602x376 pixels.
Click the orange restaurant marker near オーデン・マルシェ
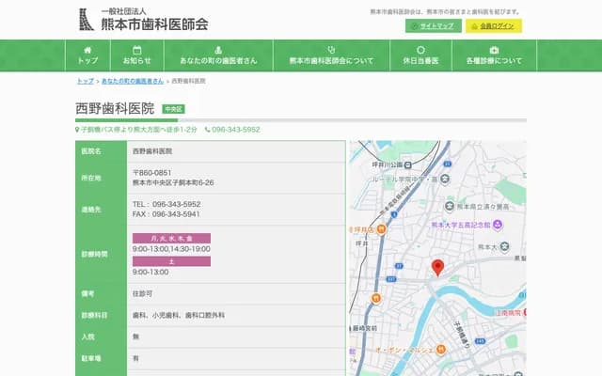[439, 349]
